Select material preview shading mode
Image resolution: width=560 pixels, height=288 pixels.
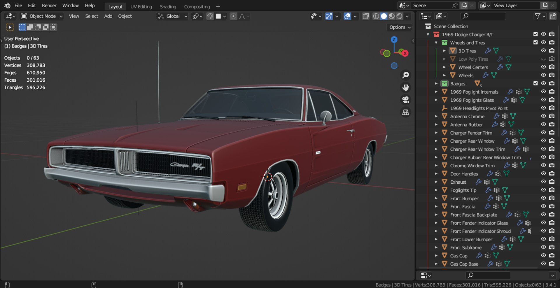(x=392, y=16)
